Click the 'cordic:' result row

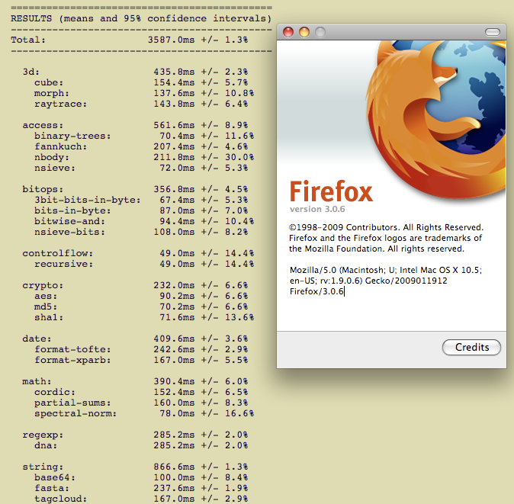point(141,392)
